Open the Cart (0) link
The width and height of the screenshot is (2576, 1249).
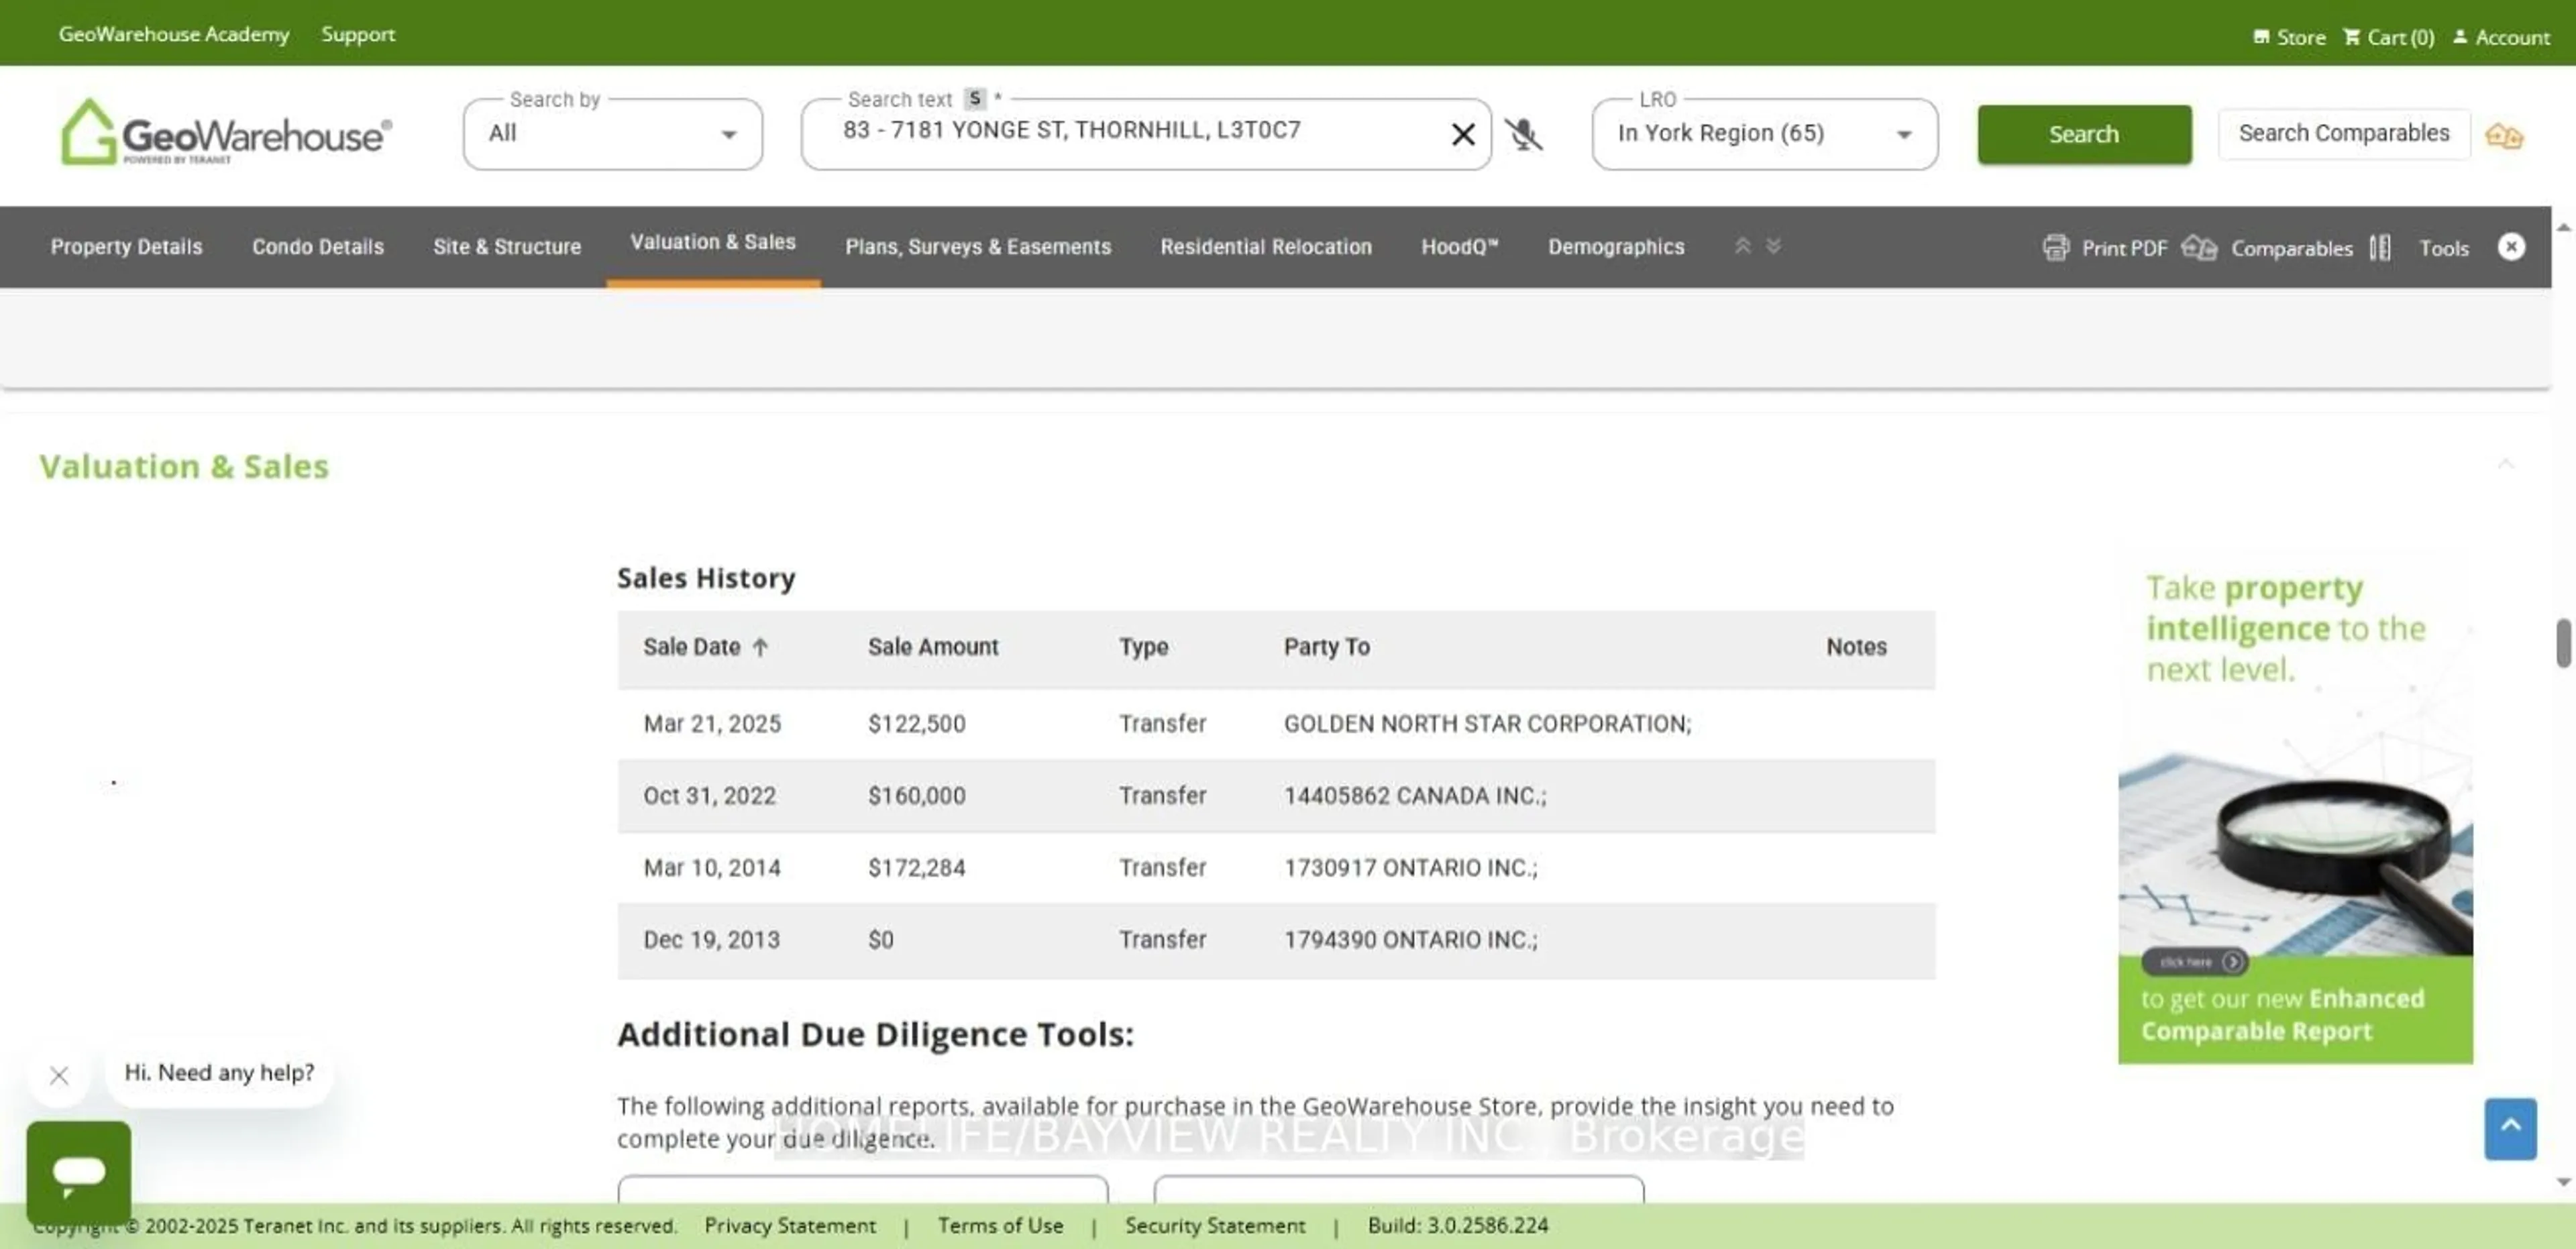(x=2388, y=37)
